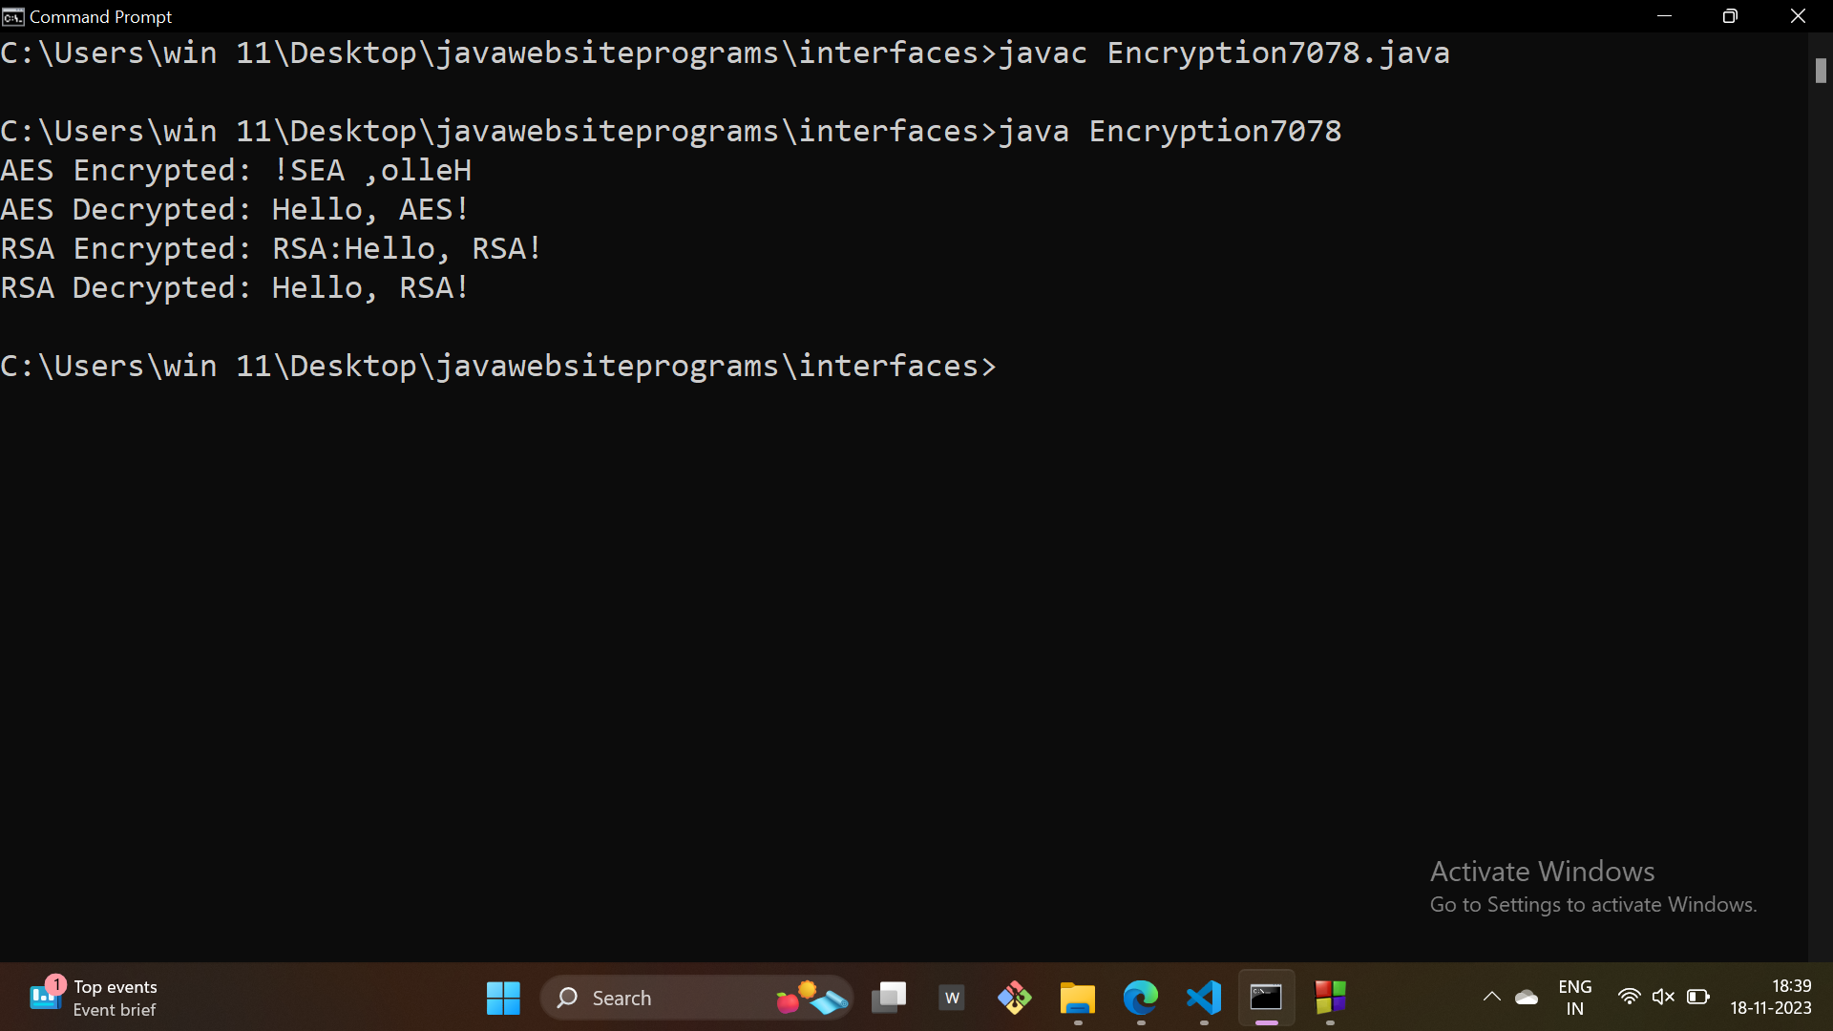Open the clock and date flyout
Viewport: 1833px width, 1031px height.
tap(1771, 998)
